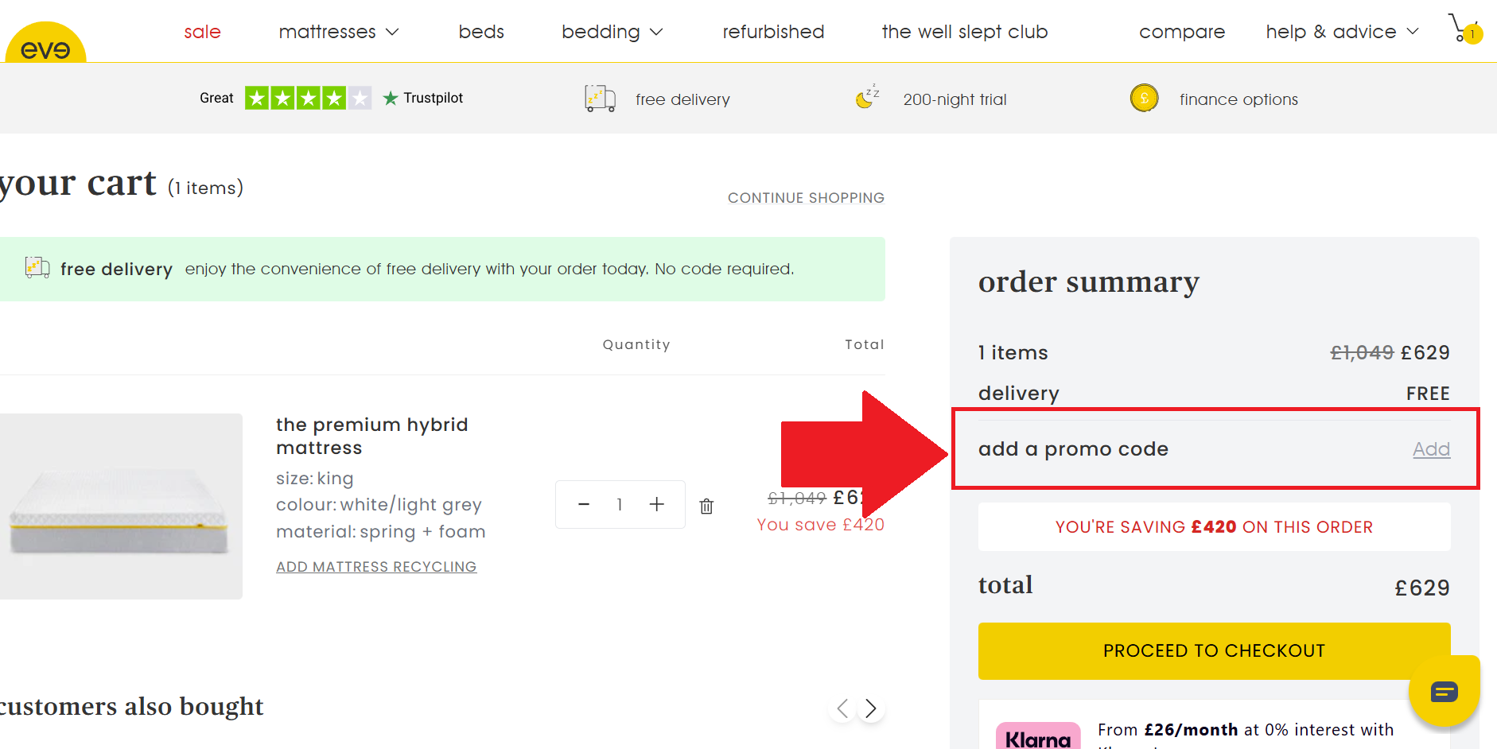Delete the mattress with the trash icon
Viewport: 1497px width, 749px height.
click(x=706, y=506)
